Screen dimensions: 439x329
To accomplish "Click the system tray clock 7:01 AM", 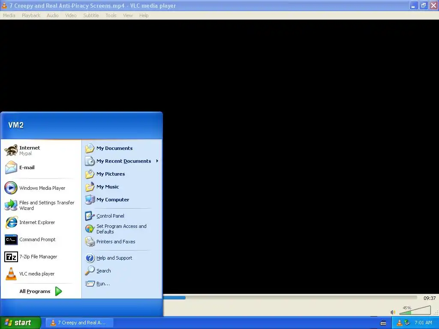I will coord(423,323).
